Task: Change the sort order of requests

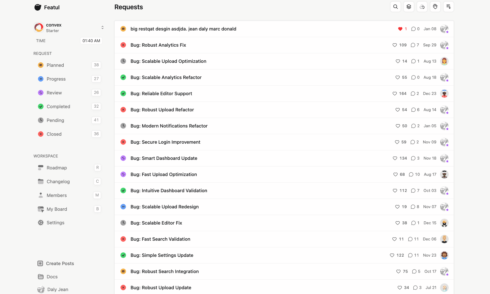Action: tap(448, 7)
